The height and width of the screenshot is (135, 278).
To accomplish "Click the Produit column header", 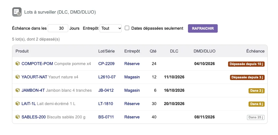I will (22, 51).
